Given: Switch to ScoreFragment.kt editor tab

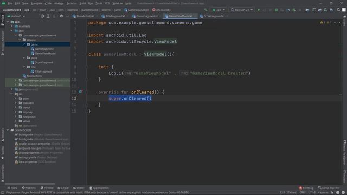Looking at the screenshot, I should pyautogui.click(x=214, y=16).
